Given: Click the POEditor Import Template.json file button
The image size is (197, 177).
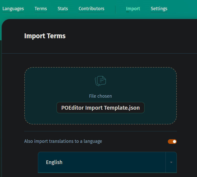Looking at the screenshot, I should click(x=100, y=108).
